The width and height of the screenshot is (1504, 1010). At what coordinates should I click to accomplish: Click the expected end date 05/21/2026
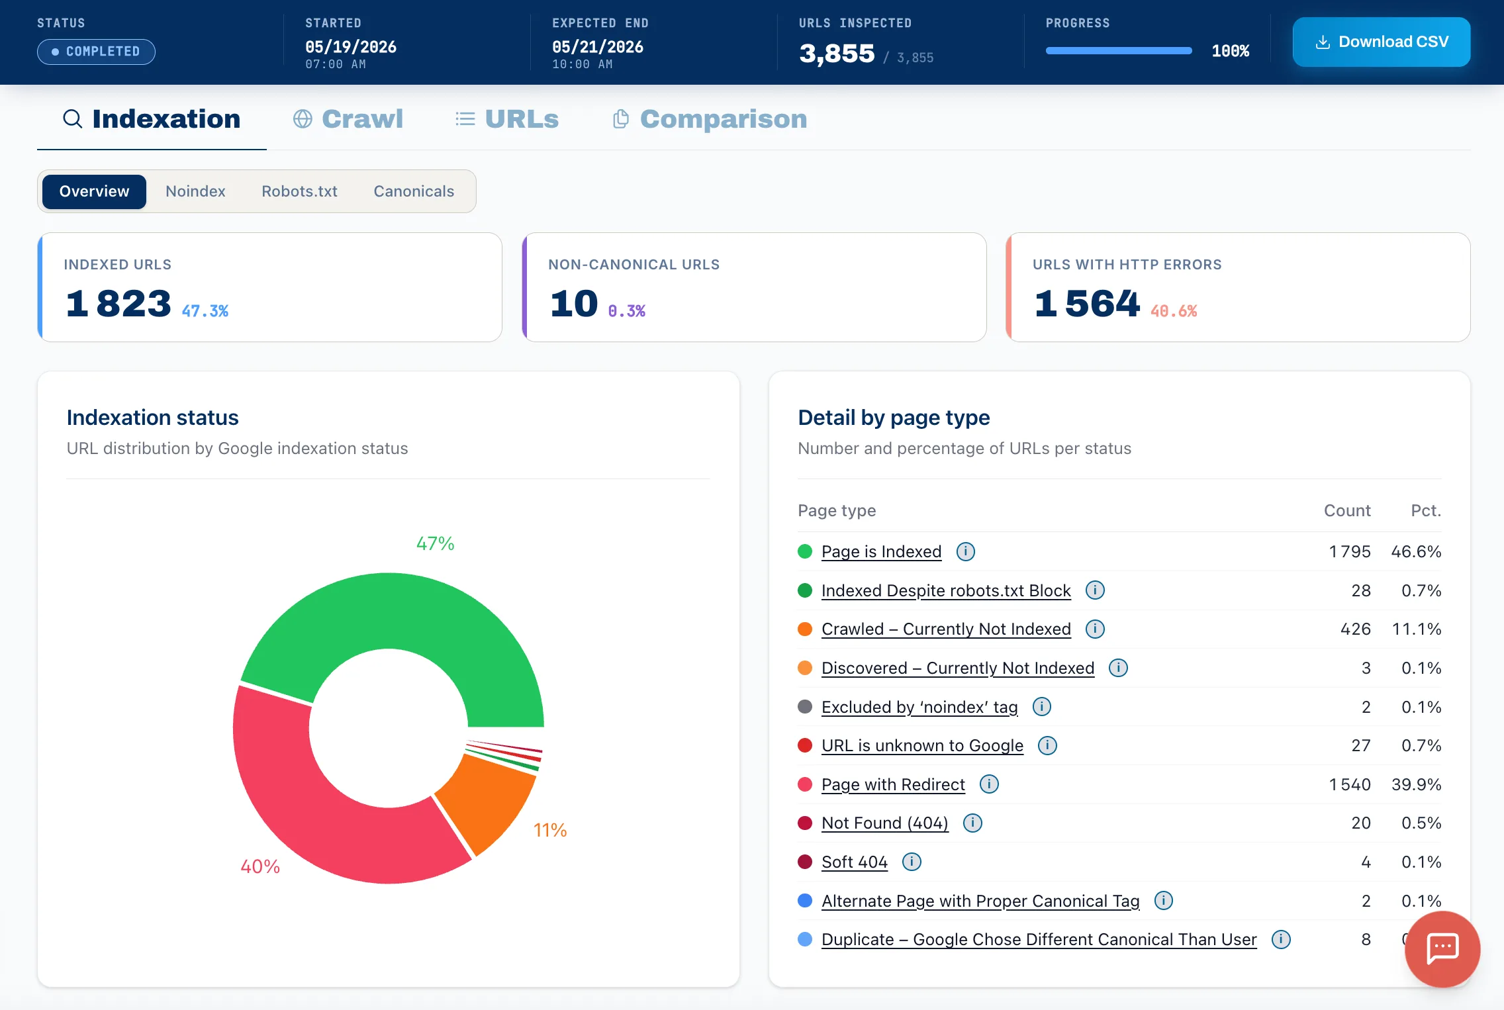[x=598, y=47]
